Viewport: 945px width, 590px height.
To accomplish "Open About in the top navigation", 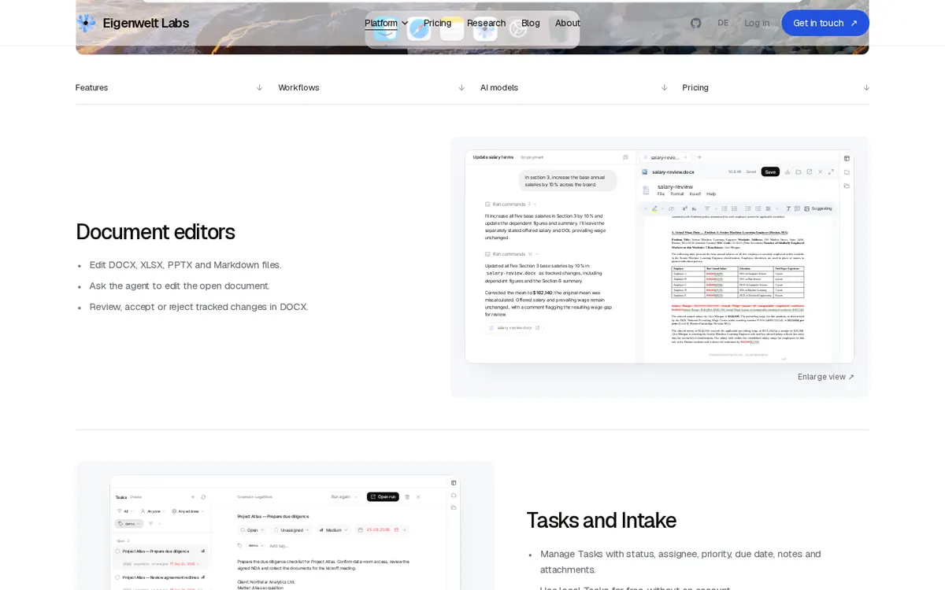I will [568, 23].
